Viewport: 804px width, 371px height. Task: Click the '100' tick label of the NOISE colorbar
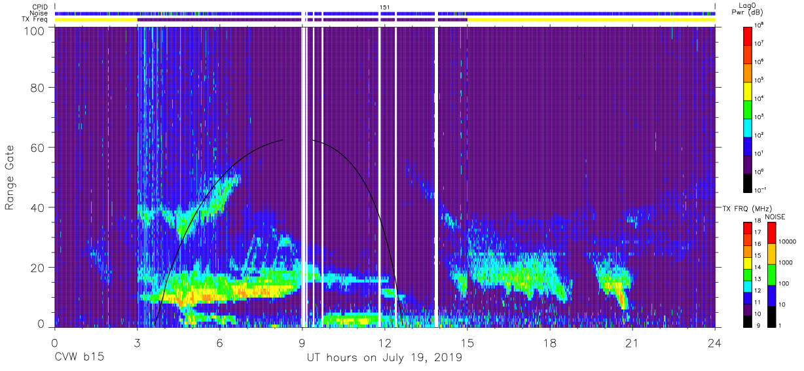click(x=784, y=283)
